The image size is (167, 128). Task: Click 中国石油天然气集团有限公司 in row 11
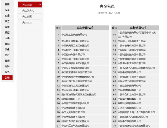point(77,81)
